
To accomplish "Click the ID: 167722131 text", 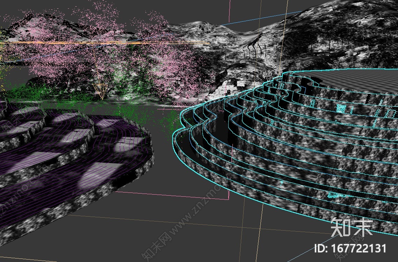I will pos(350,248).
